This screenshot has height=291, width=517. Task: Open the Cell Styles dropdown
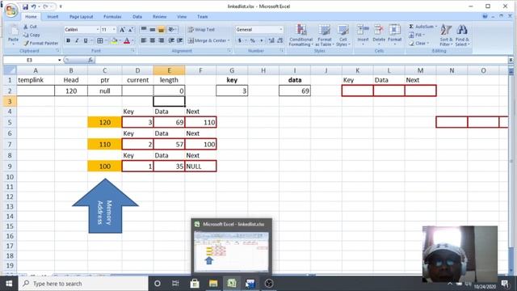[x=343, y=36]
